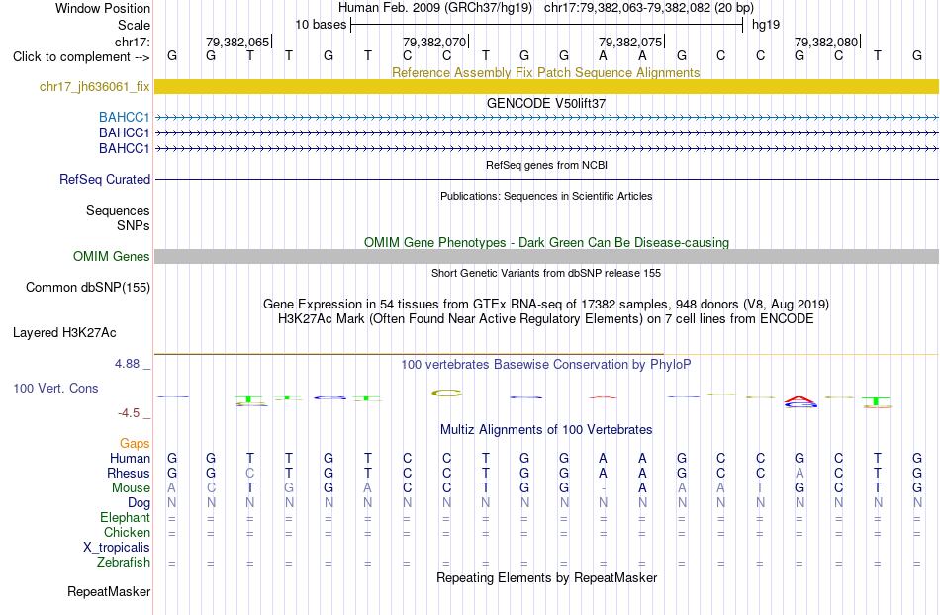The image size is (940, 615).
Task: Click the yellow fix patch alignment bar
Action: (x=546, y=86)
